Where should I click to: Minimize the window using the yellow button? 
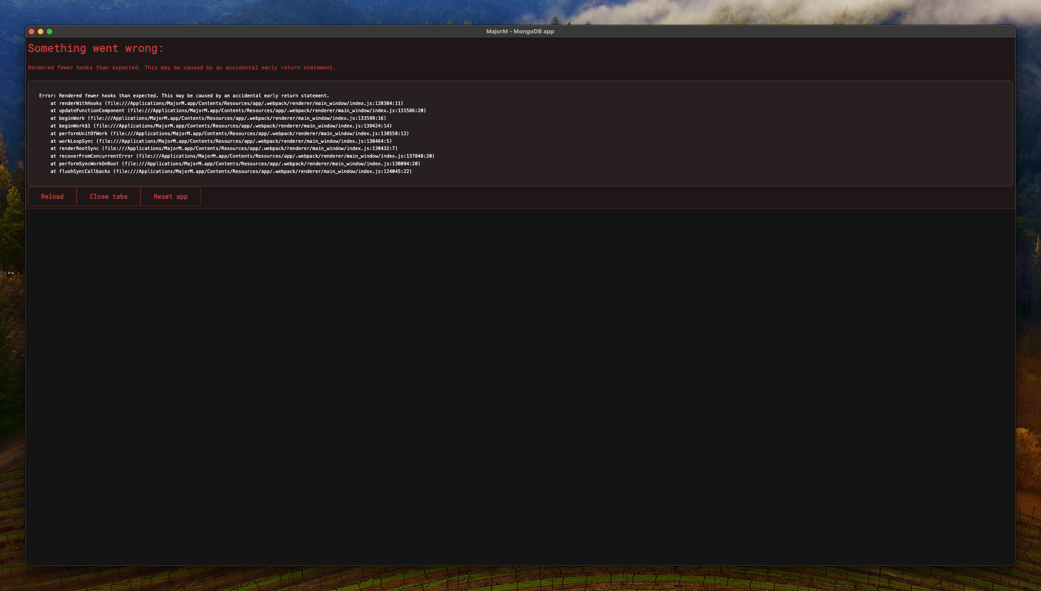pyautogui.click(x=41, y=32)
